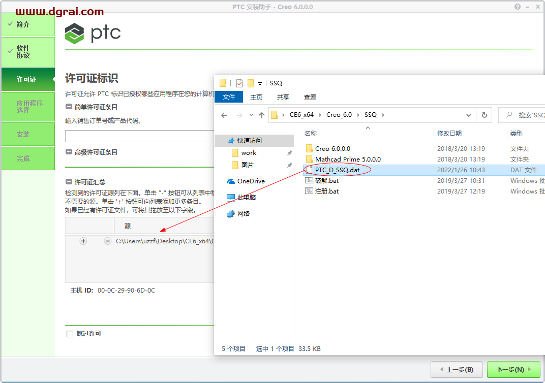The height and width of the screenshot is (383, 545).
Task: Open the address bar history dropdown
Action: click(x=469, y=115)
